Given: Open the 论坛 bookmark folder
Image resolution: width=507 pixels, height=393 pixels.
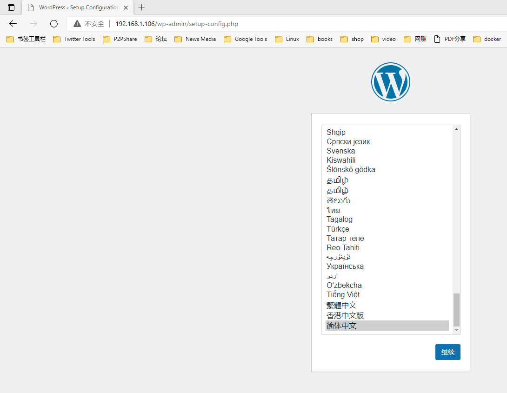Looking at the screenshot, I should point(156,39).
